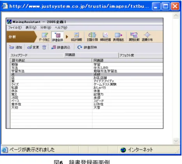Select the highlighted 点 row

tap(87, 74)
